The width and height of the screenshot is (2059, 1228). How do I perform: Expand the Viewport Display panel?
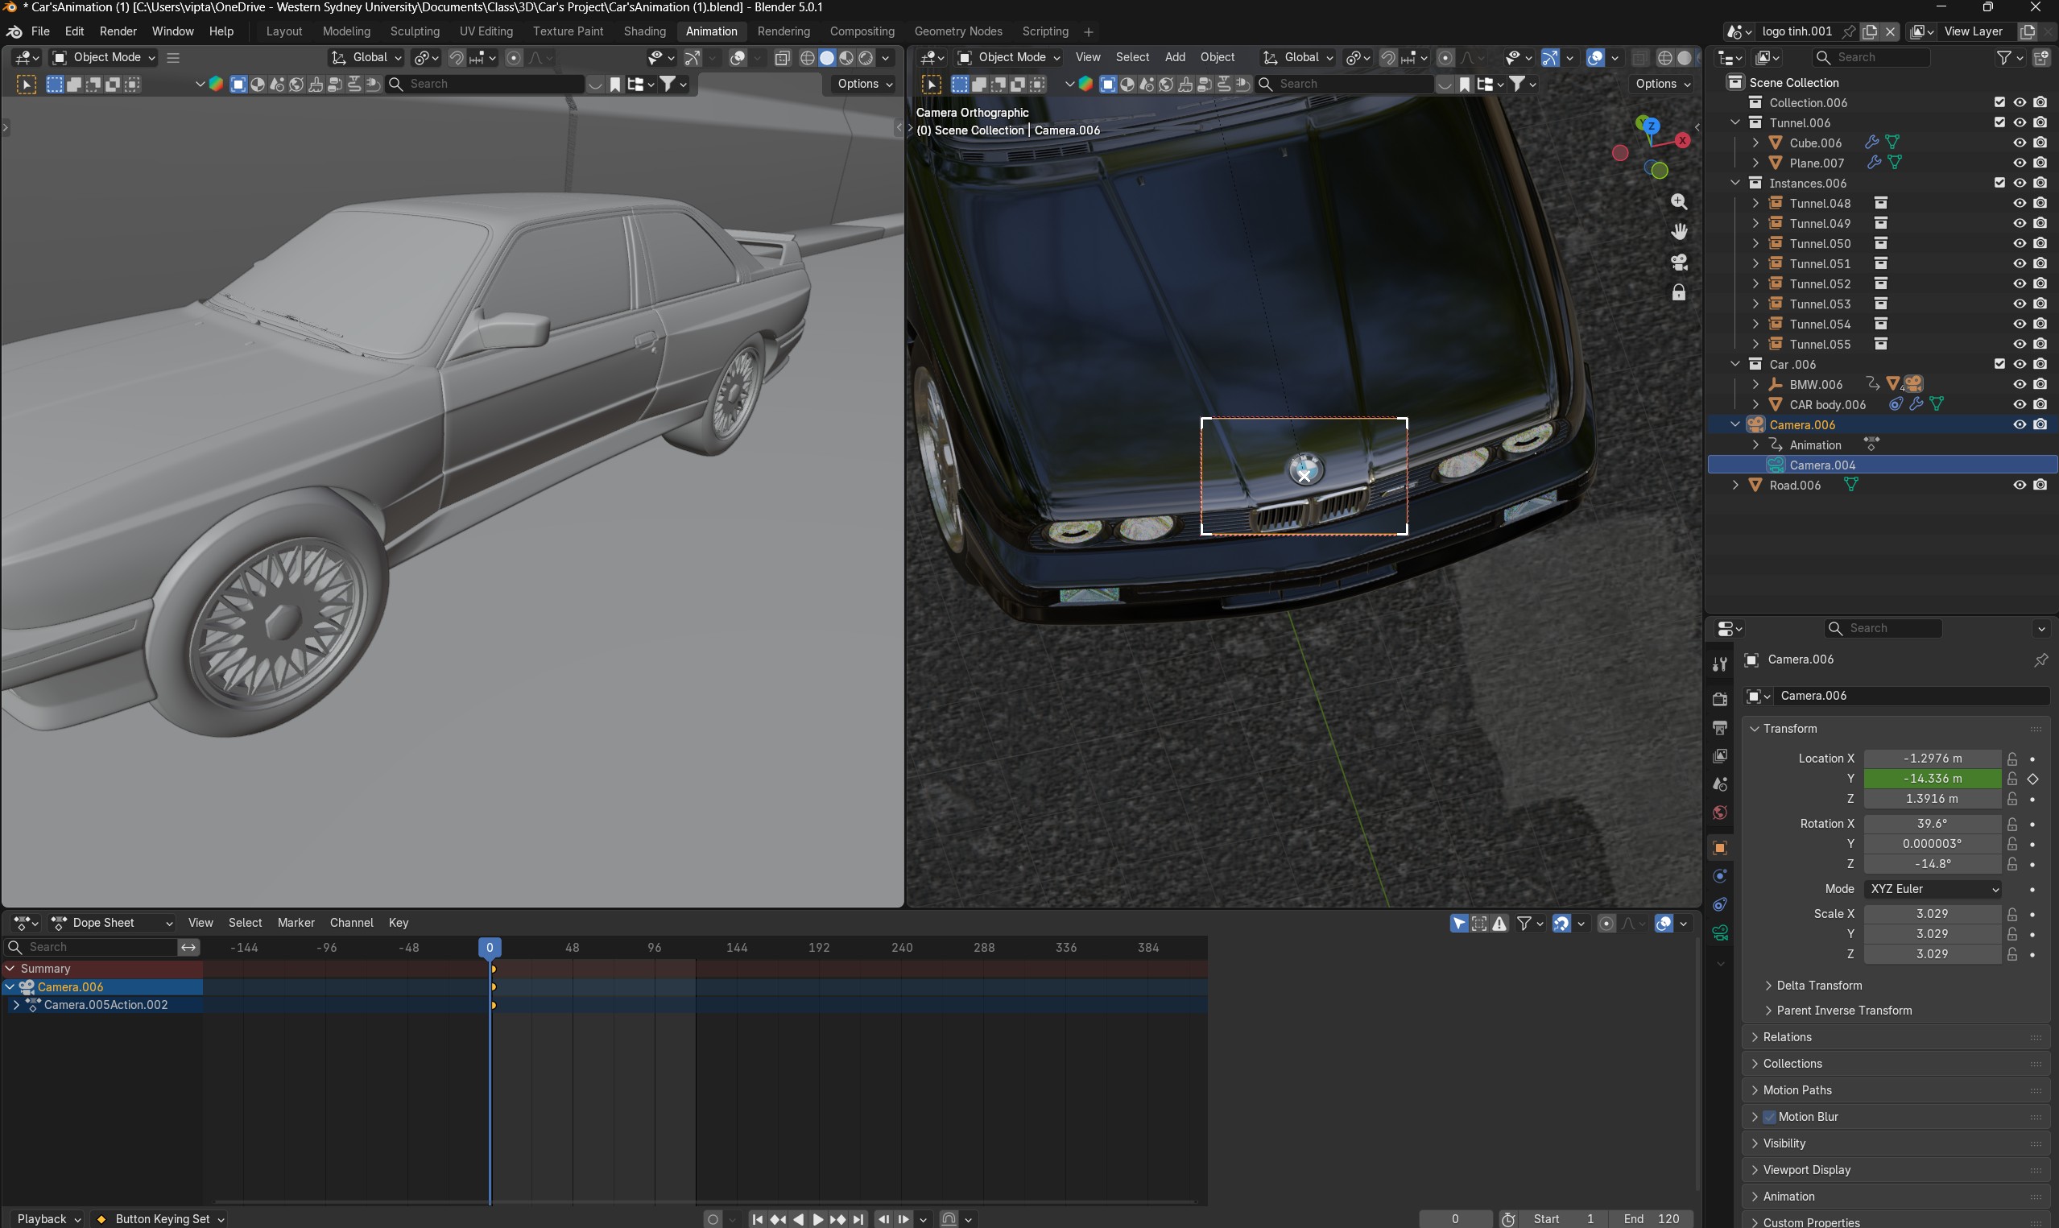pos(1806,1171)
